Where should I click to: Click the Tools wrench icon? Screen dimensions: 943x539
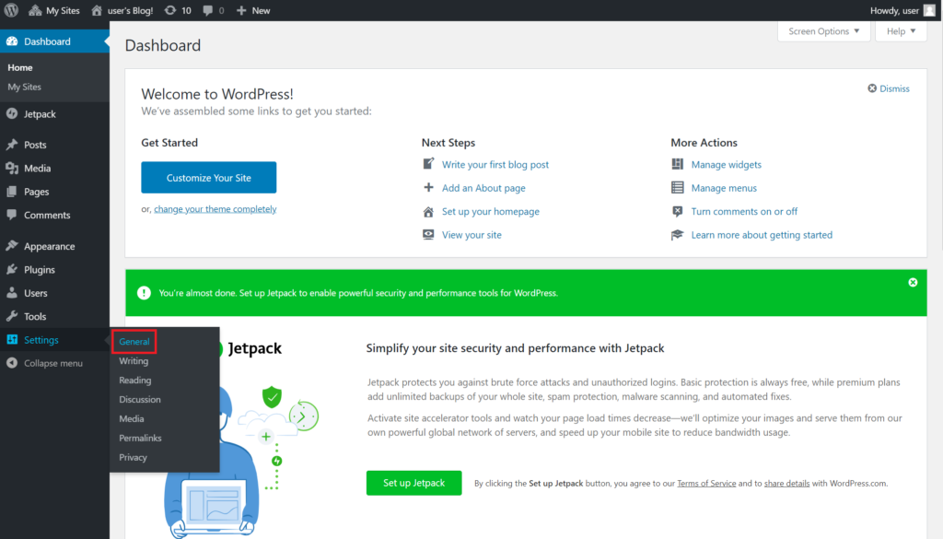pos(12,316)
